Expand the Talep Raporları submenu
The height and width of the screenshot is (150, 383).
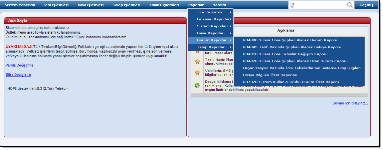pos(211,47)
